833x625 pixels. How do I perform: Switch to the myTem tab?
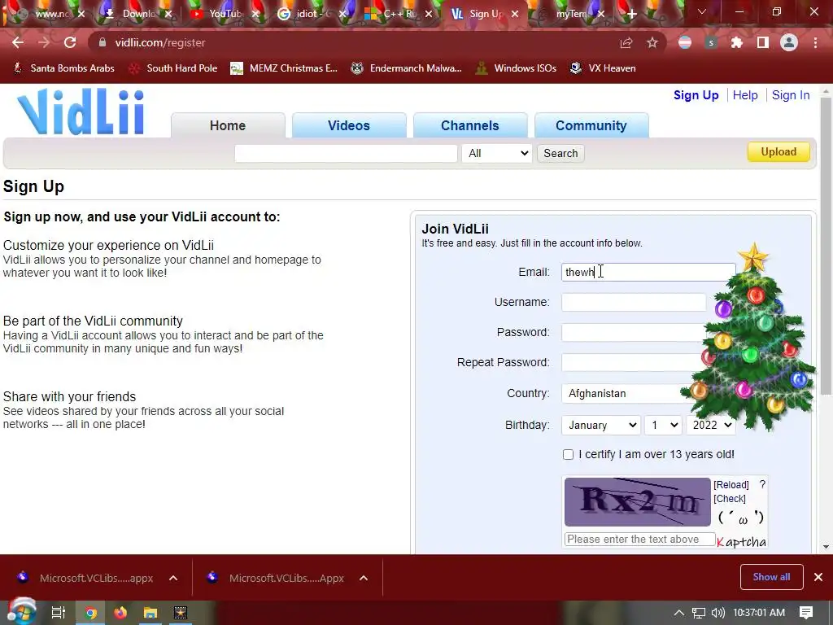pos(571,14)
